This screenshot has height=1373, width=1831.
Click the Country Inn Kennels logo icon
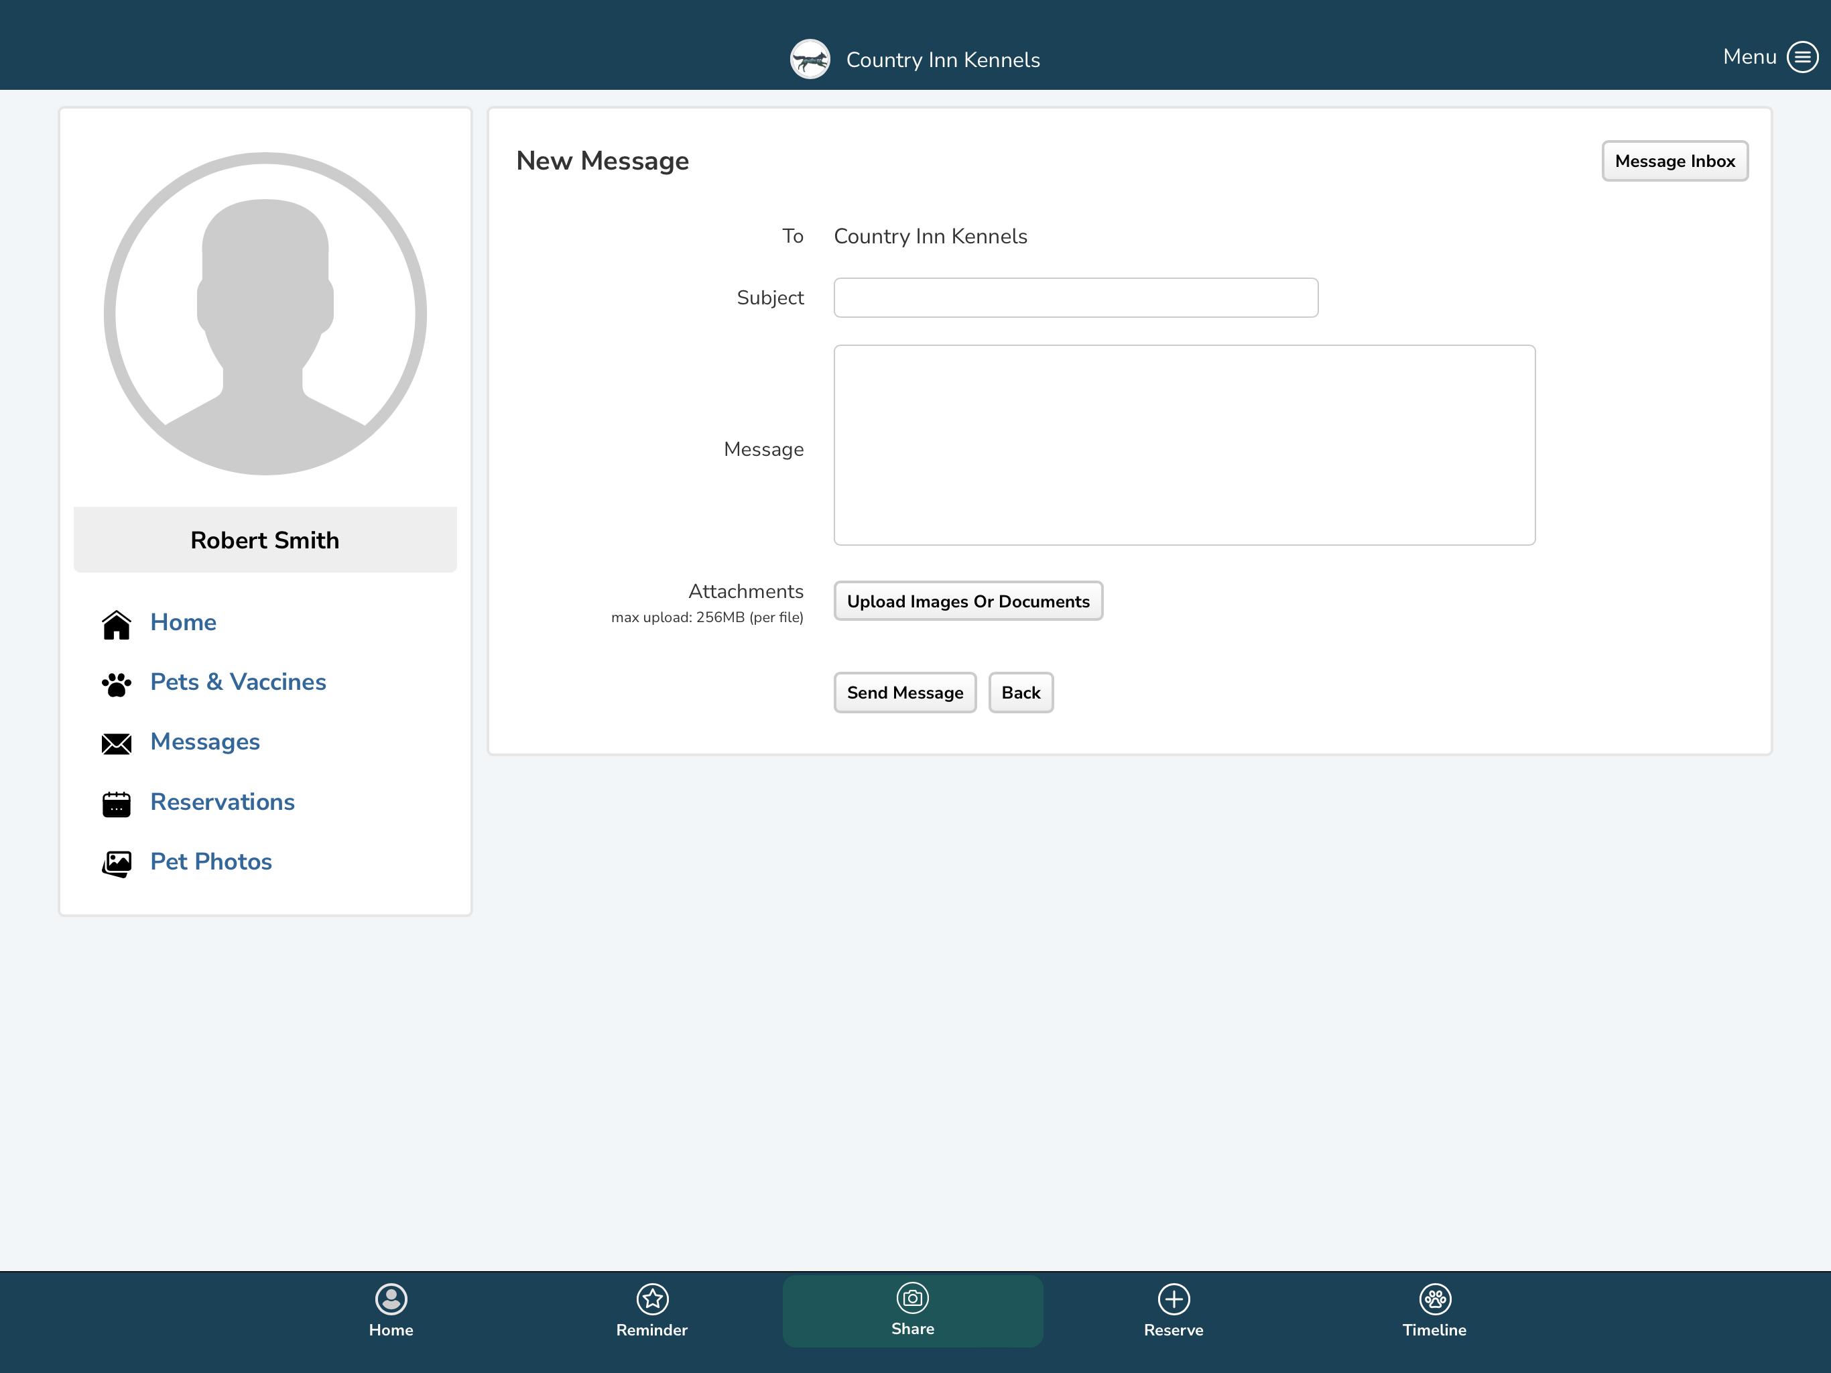click(x=810, y=60)
